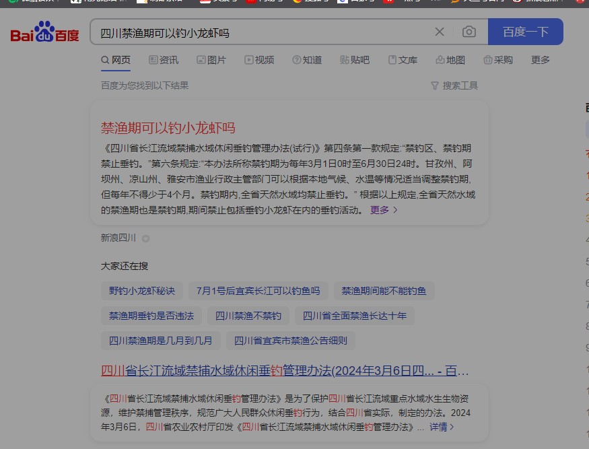Expand result snippet via 详情 link
The image size is (589, 449).
[442, 427]
